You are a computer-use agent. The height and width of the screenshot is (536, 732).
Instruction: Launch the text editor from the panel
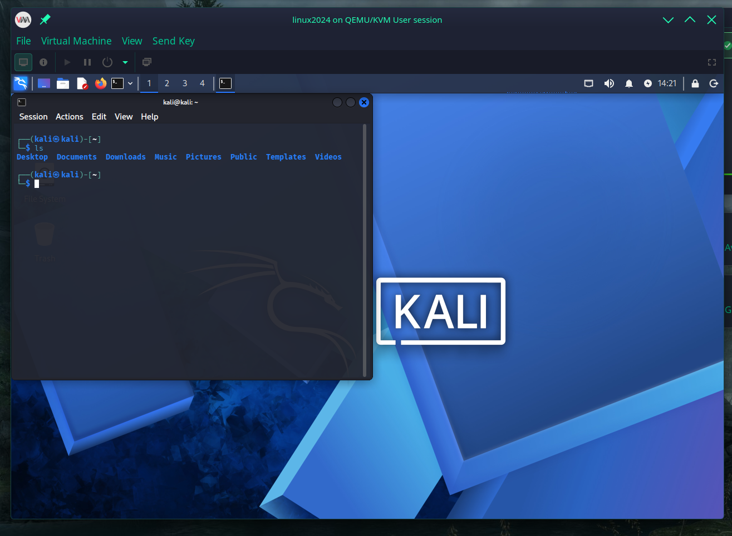pyautogui.click(x=82, y=83)
